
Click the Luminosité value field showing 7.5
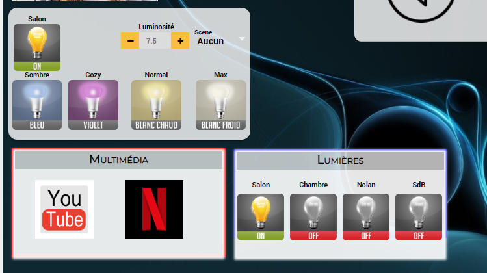(155, 41)
